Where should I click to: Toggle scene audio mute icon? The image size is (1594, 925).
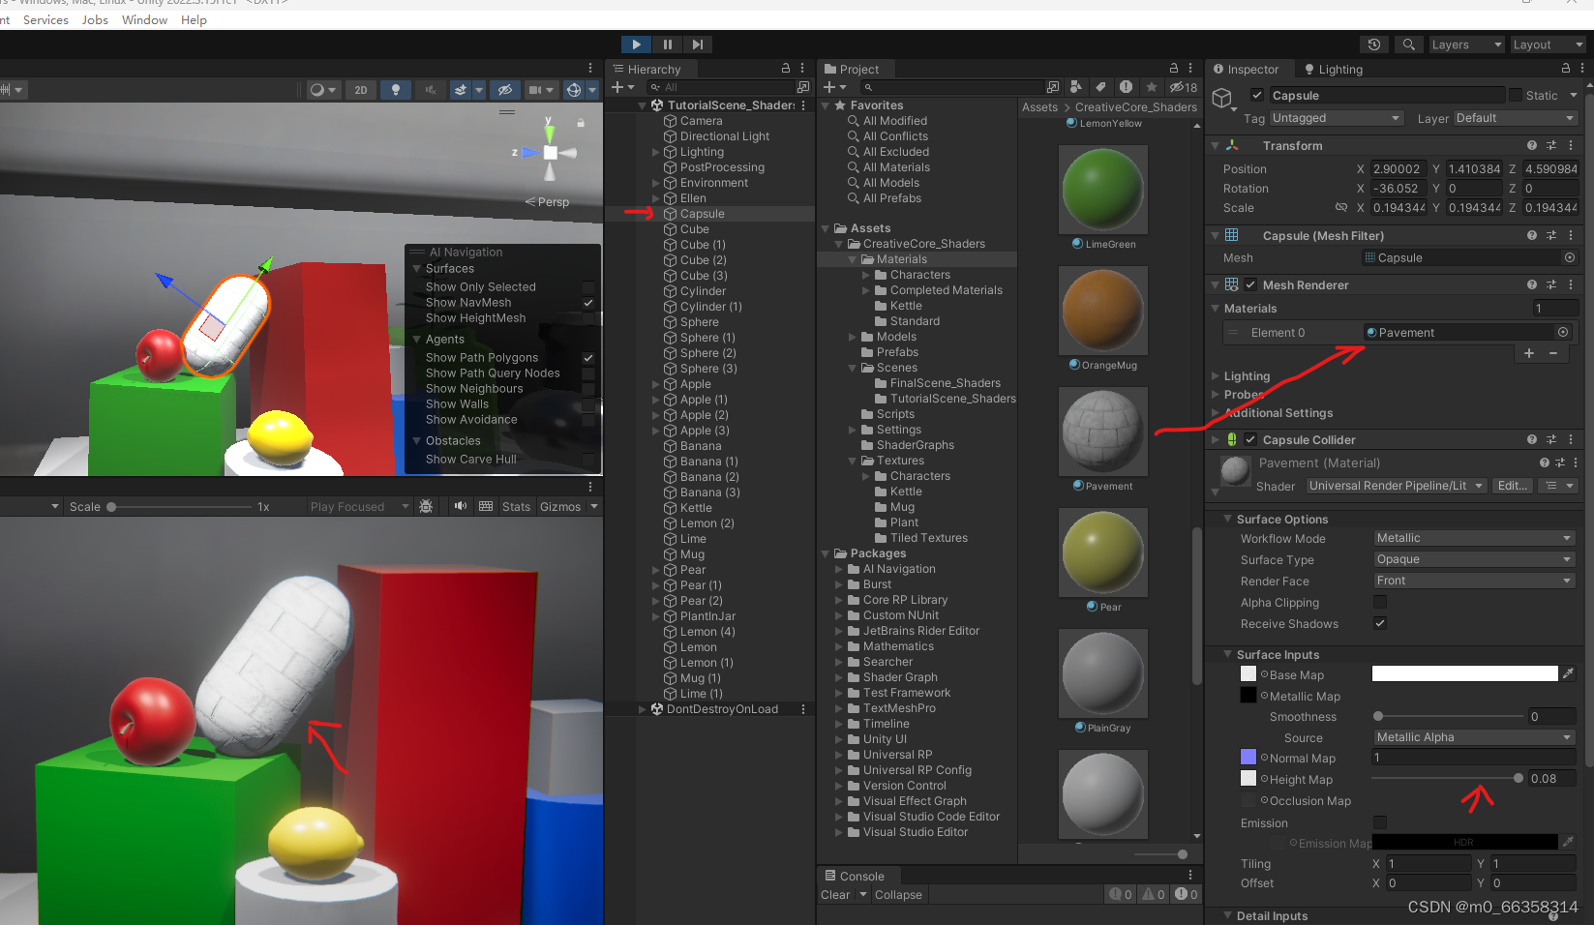[x=431, y=90]
